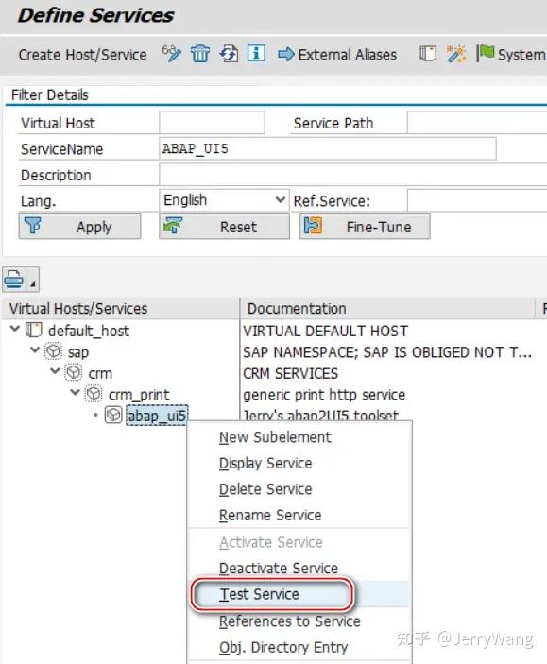Click the trash can delete icon
Screen dimensions: 547x664
click(200, 54)
